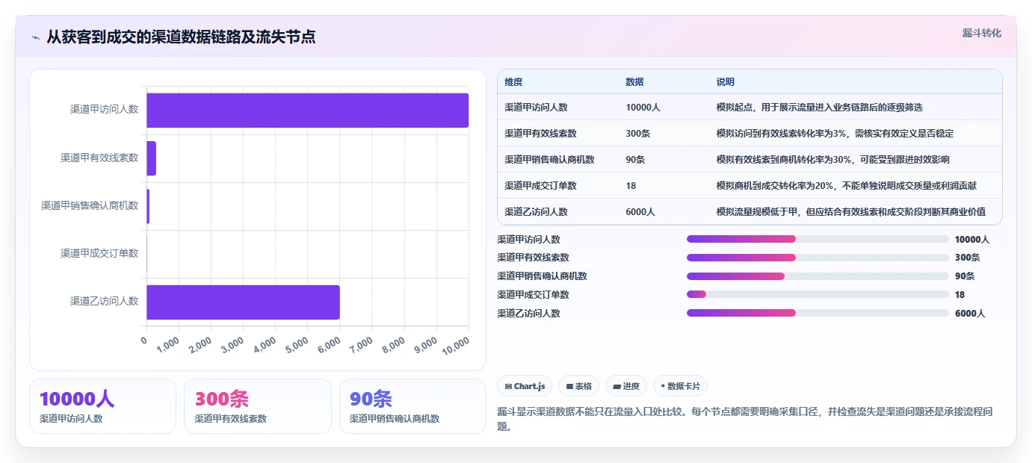Open the 90条 data card

(413, 406)
